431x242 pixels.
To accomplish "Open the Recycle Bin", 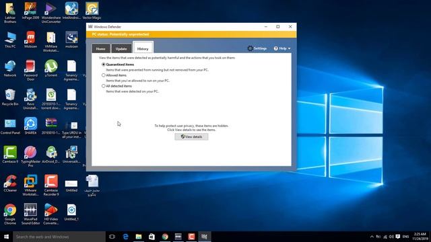I will click(x=10, y=97).
